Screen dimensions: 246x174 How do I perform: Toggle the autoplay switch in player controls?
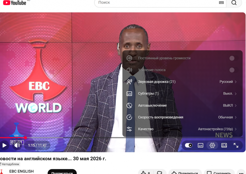pyautogui.click(x=189, y=145)
